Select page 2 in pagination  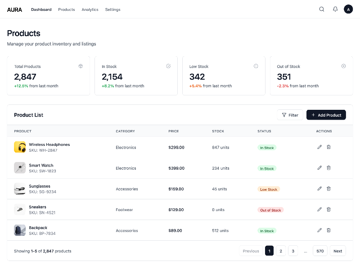281,251
